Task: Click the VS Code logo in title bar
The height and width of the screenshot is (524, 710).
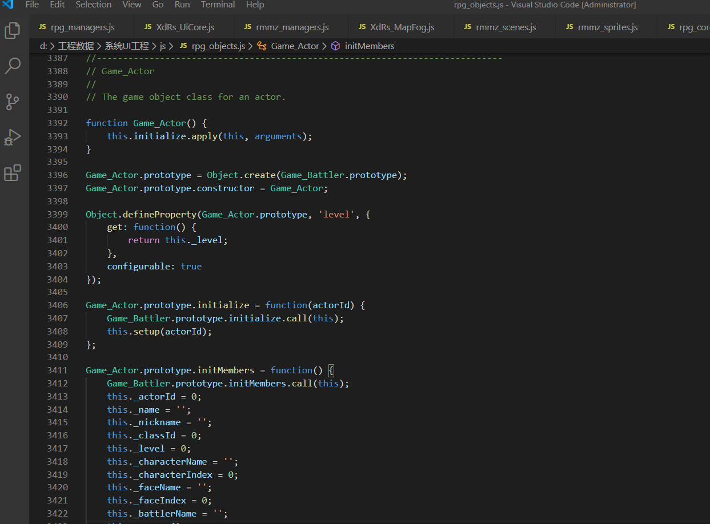Action: point(8,5)
